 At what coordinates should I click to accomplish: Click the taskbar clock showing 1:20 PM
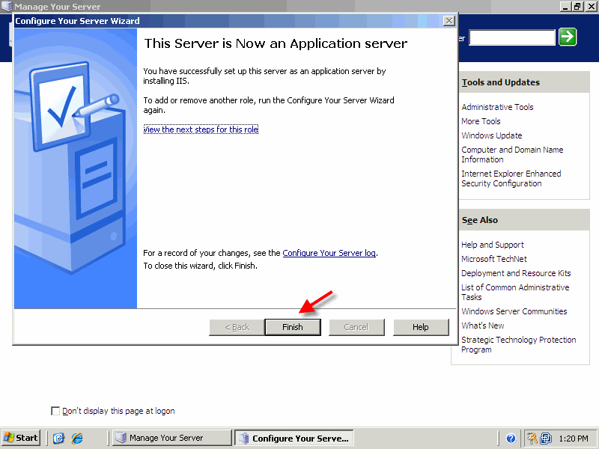[574, 439]
